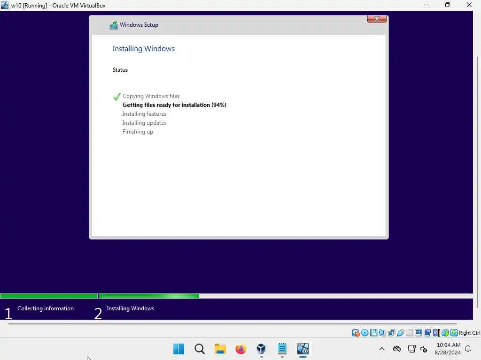Open the notifications bell
The height and width of the screenshot is (360, 481).
468,349
